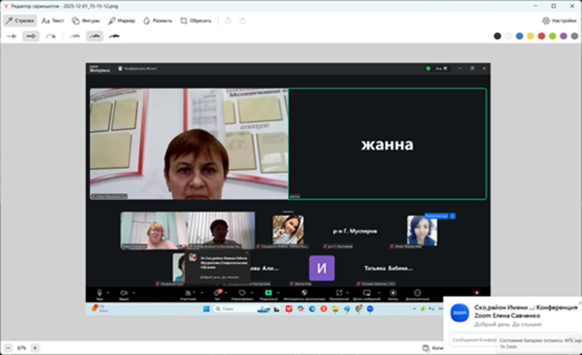Screen dimensions: 582x355
Task: Set the medium line thickness
Action: [94, 36]
